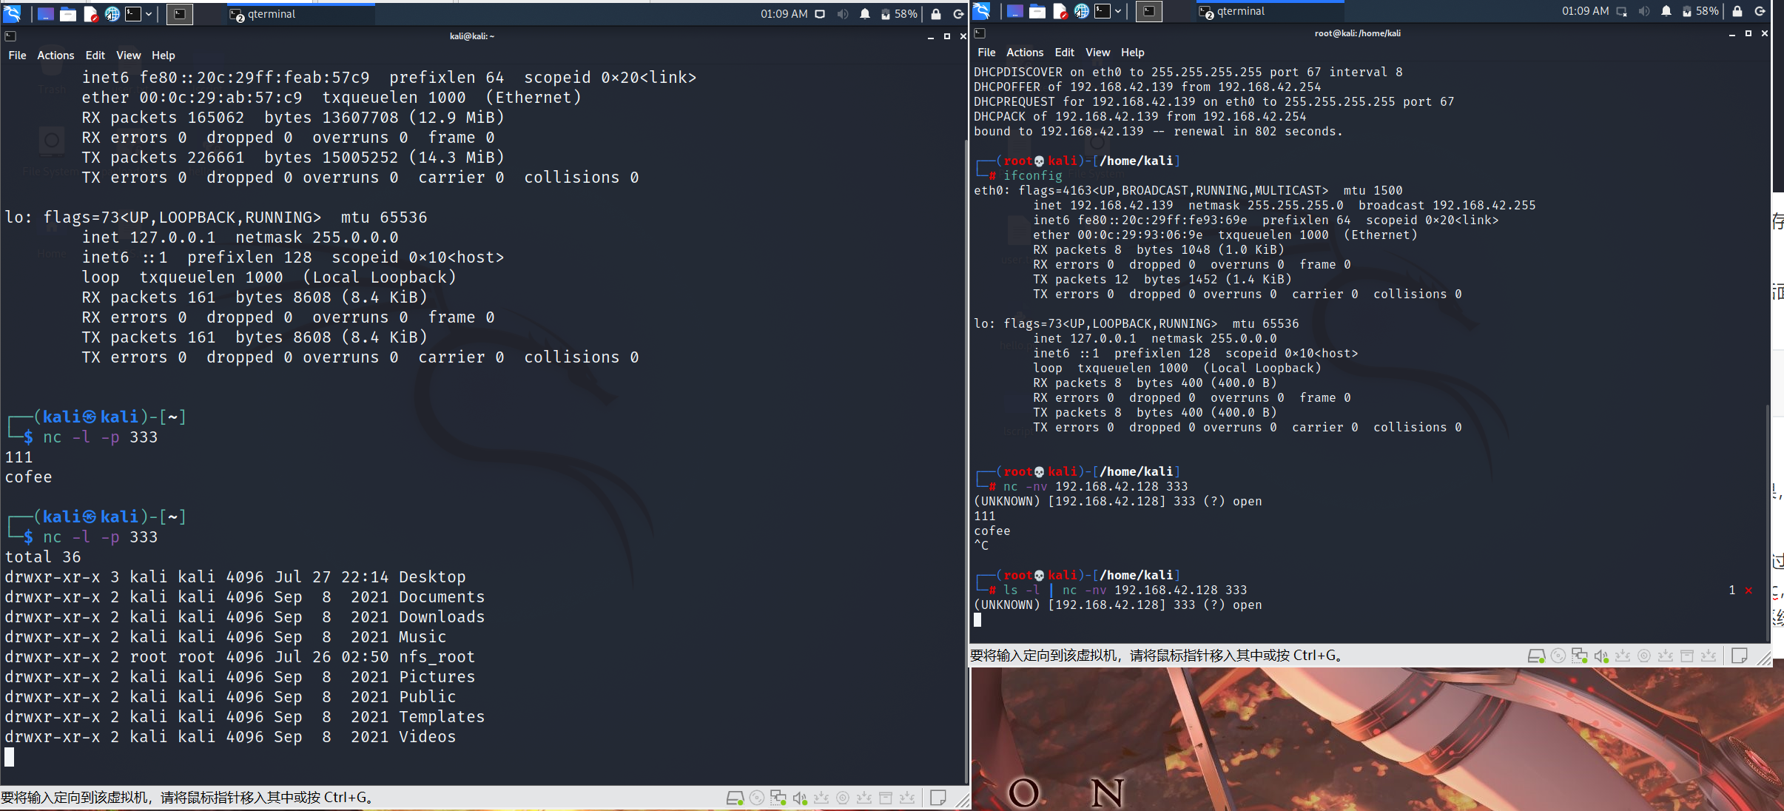Click the sound card icon in the right VM status bar
The height and width of the screenshot is (811, 1784).
(1600, 656)
